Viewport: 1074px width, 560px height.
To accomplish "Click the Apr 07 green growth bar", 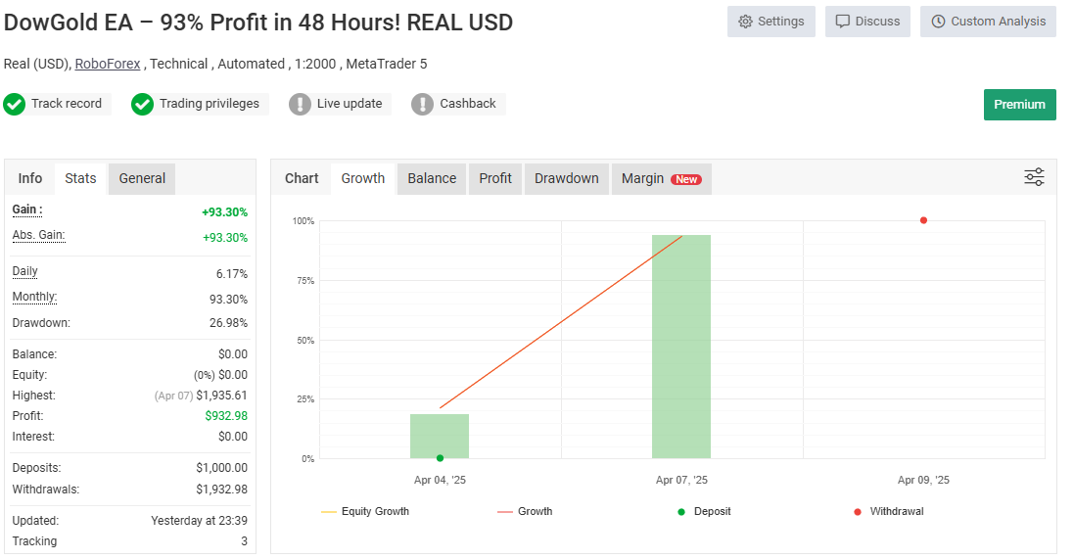I will click(681, 347).
